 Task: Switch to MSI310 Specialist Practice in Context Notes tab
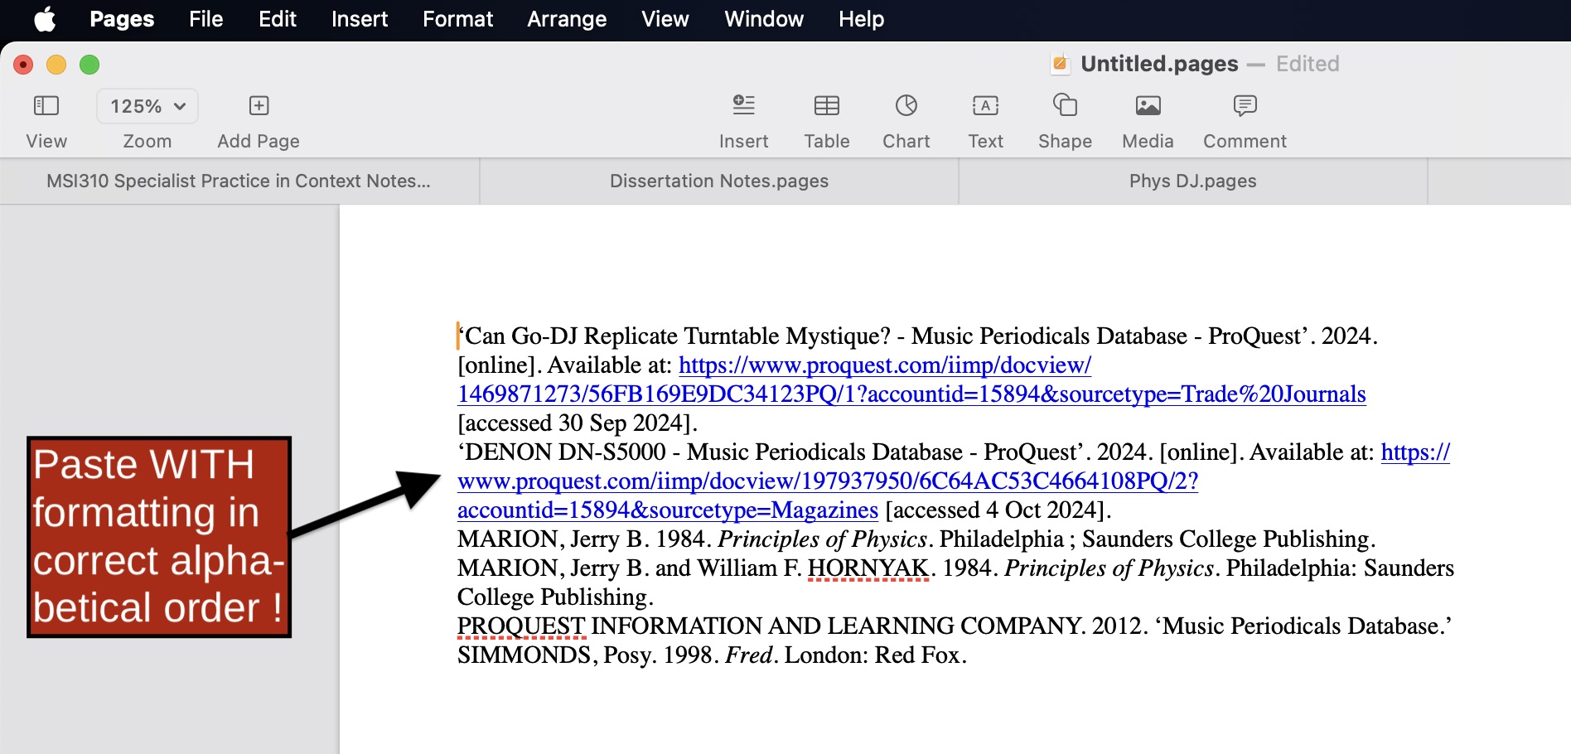pyautogui.click(x=239, y=181)
